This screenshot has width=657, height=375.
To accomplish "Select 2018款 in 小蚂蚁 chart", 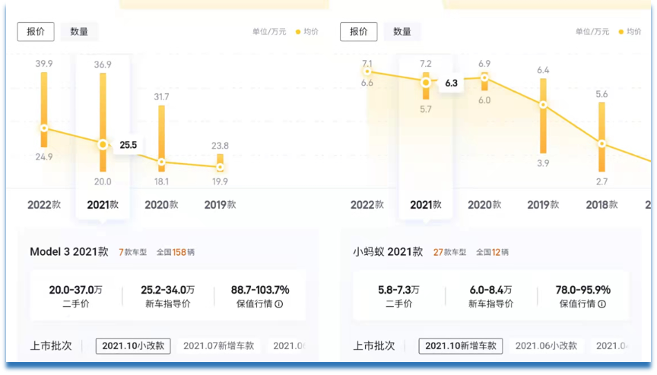I will (601, 205).
